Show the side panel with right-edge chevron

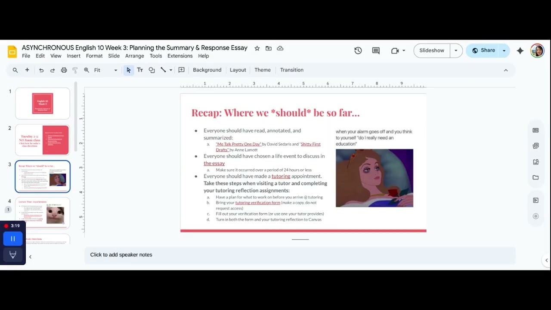[x=546, y=260]
